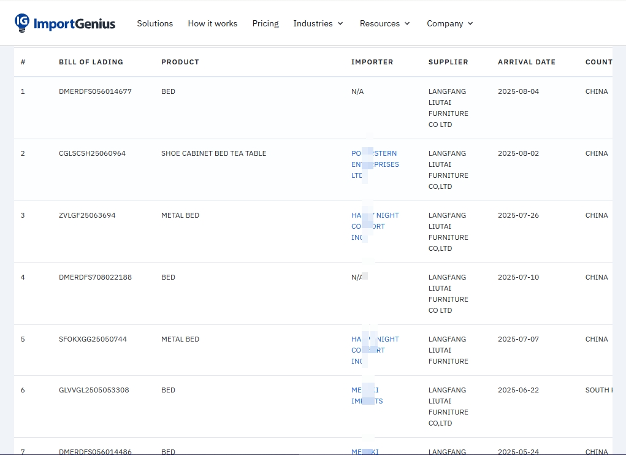Click the # column header
The width and height of the screenshot is (626, 455).
[x=23, y=62]
